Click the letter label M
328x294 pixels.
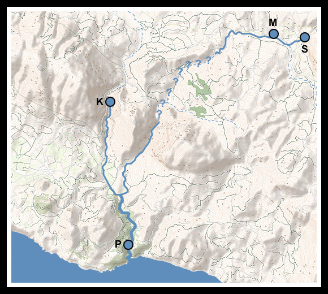coord(273,23)
